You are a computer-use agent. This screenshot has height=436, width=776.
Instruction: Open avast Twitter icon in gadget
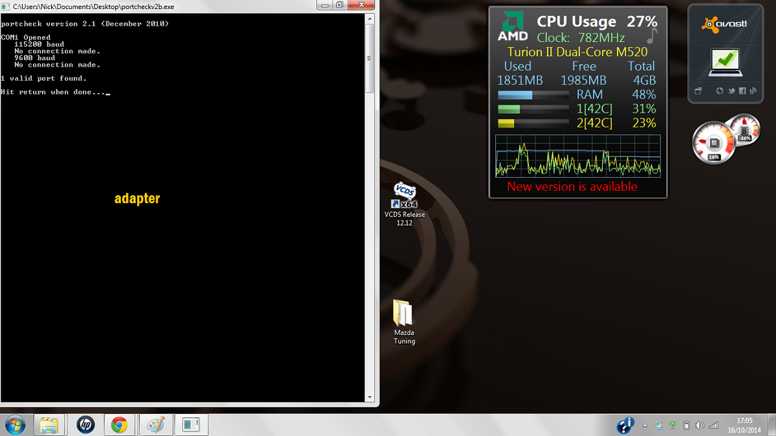click(x=731, y=91)
